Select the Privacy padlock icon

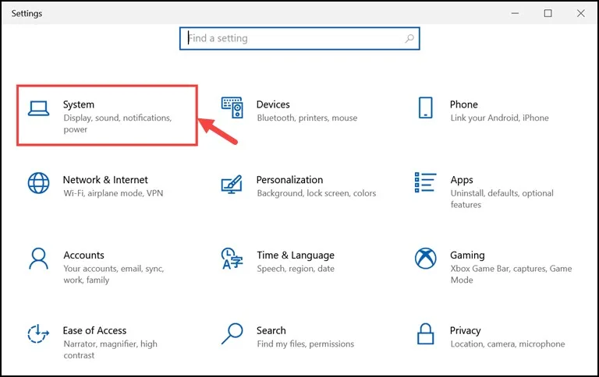pyautogui.click(x=425, y=334)
